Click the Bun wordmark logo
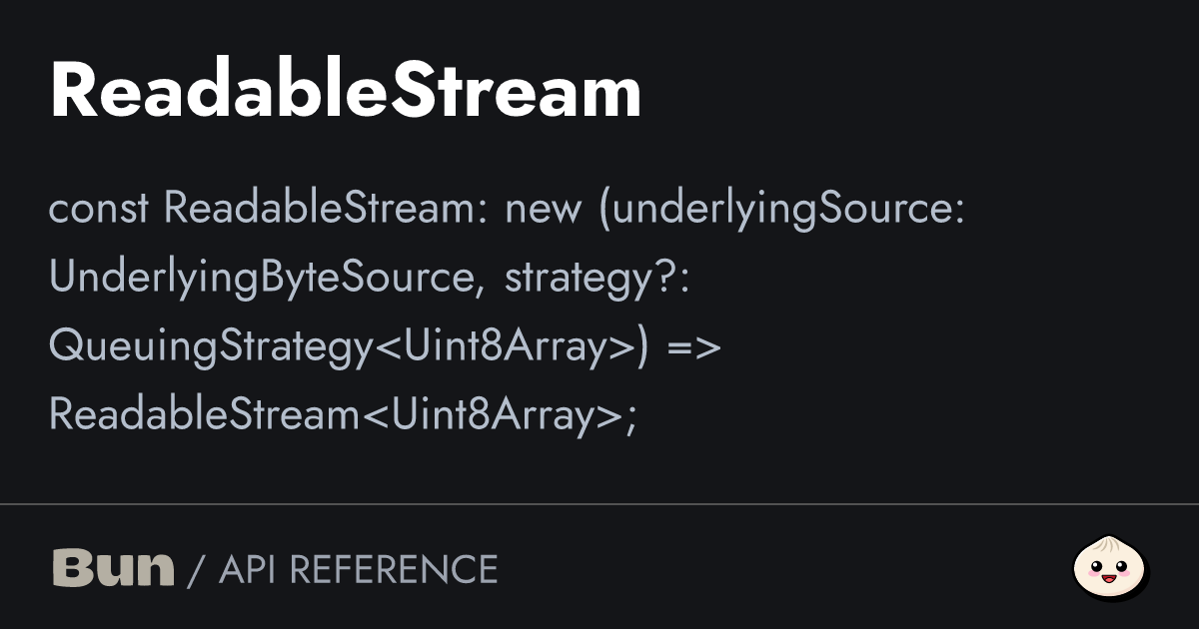This screenshot has height=629, width=1199. pos(113,568)
